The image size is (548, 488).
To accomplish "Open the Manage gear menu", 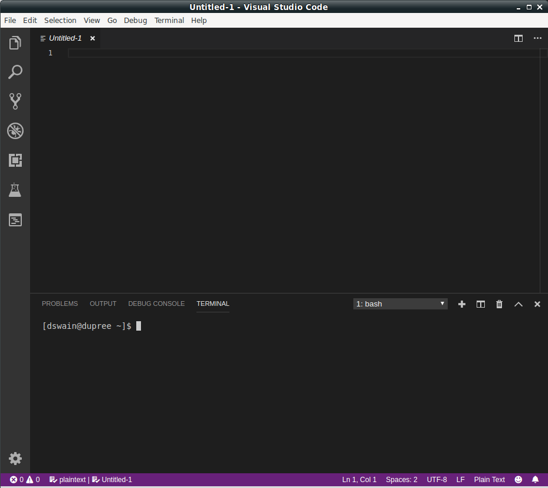I will pyautogui.click(x=15, y=459).
